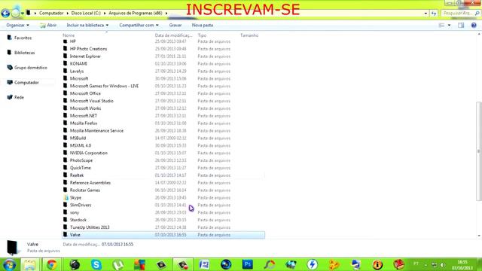Click the orange info taskbar icon

(x=377, y=264)
